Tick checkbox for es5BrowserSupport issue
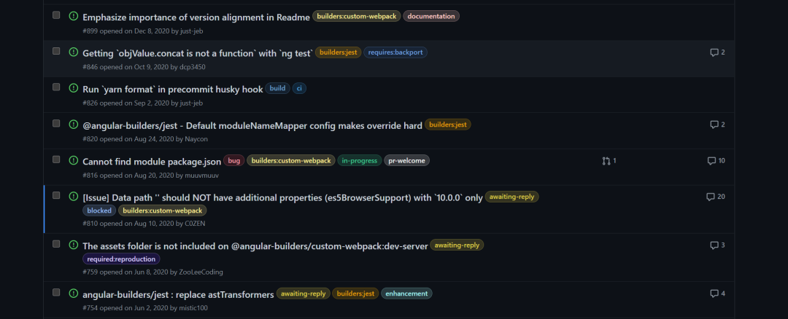Viewport: 788px width, 319px height. (x=56, y=196)
